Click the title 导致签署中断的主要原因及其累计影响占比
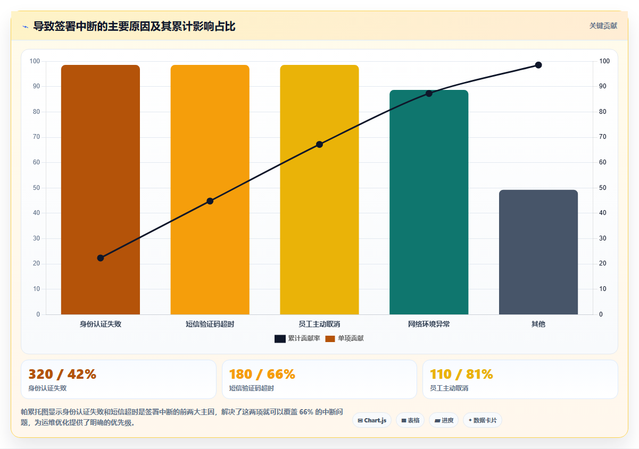 (x=134, y=26)
